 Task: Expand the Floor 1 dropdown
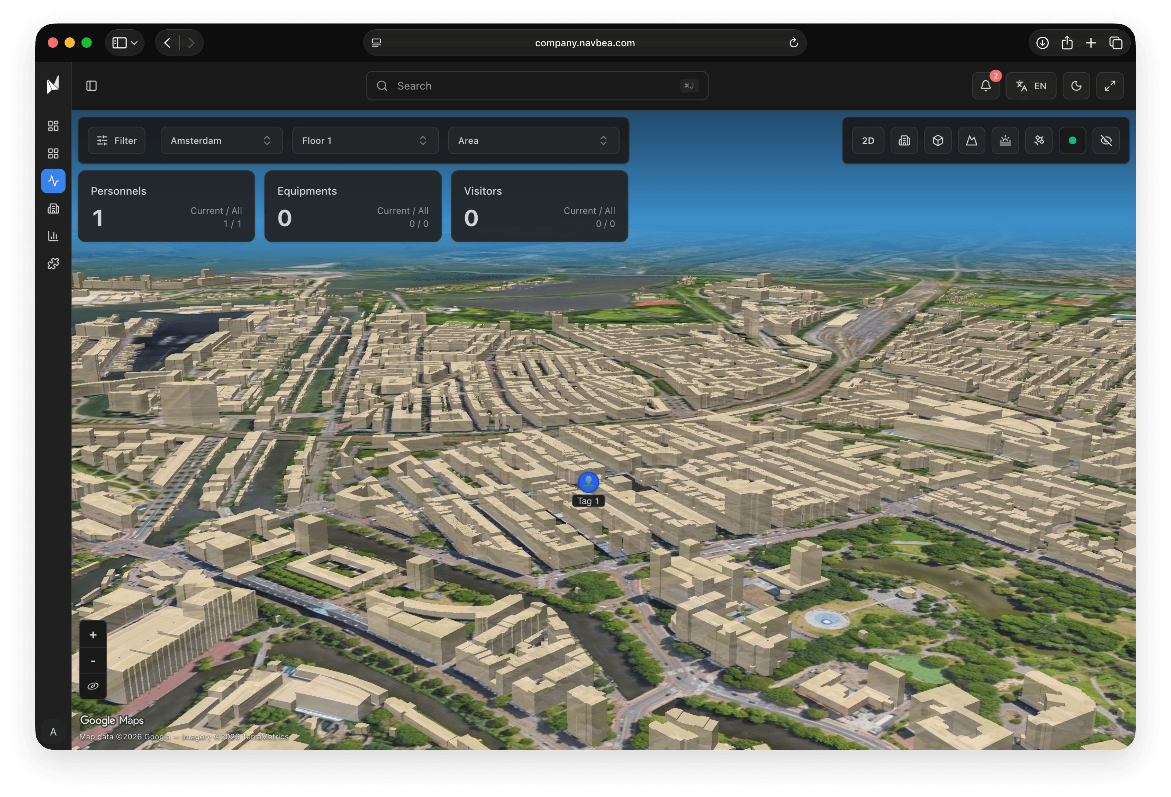(365, 141)
